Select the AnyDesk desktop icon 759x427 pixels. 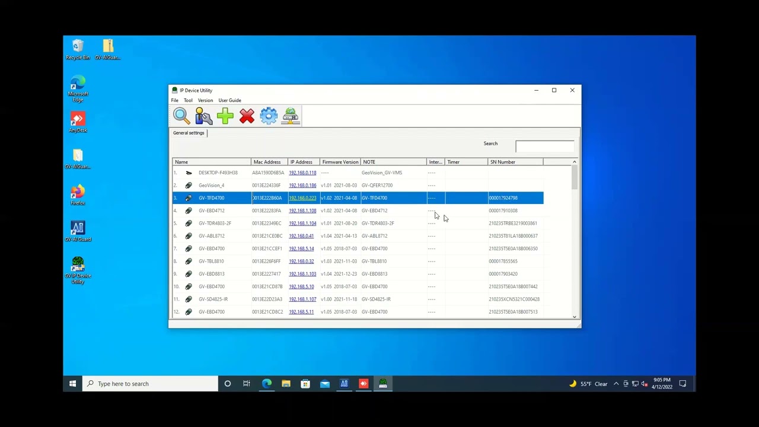pos(78,123)
